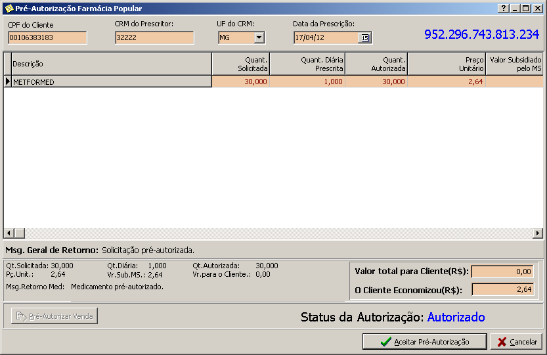Click the Preço Unitário cell 2,64
The height and width of the screenshot is (355, 547).
click(x=447, y=82)
